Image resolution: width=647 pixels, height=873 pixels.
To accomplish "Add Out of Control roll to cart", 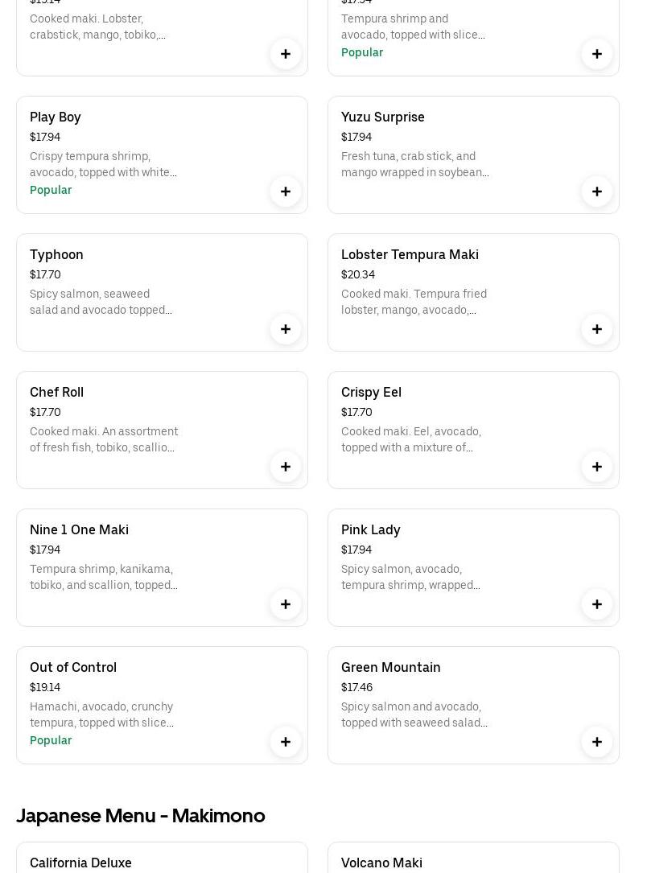I will [286, 742].
